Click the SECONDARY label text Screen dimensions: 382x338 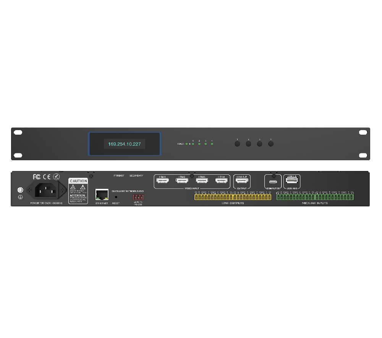[x=136, y=175]
